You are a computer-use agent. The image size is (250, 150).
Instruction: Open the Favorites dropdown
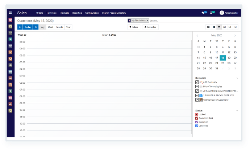click(x=150, y=27)
